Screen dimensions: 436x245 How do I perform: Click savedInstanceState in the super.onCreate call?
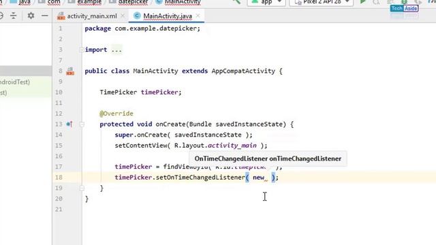click(208, 135)
